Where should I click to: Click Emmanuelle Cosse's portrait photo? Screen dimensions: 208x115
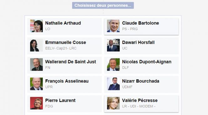(37, 45)
